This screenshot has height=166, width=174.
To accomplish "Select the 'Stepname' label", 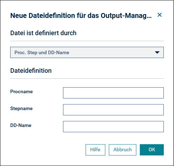I will [21, 109].
